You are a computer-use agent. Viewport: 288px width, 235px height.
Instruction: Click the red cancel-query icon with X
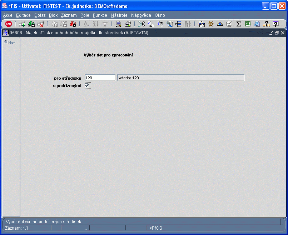click(x=73, y=24)
